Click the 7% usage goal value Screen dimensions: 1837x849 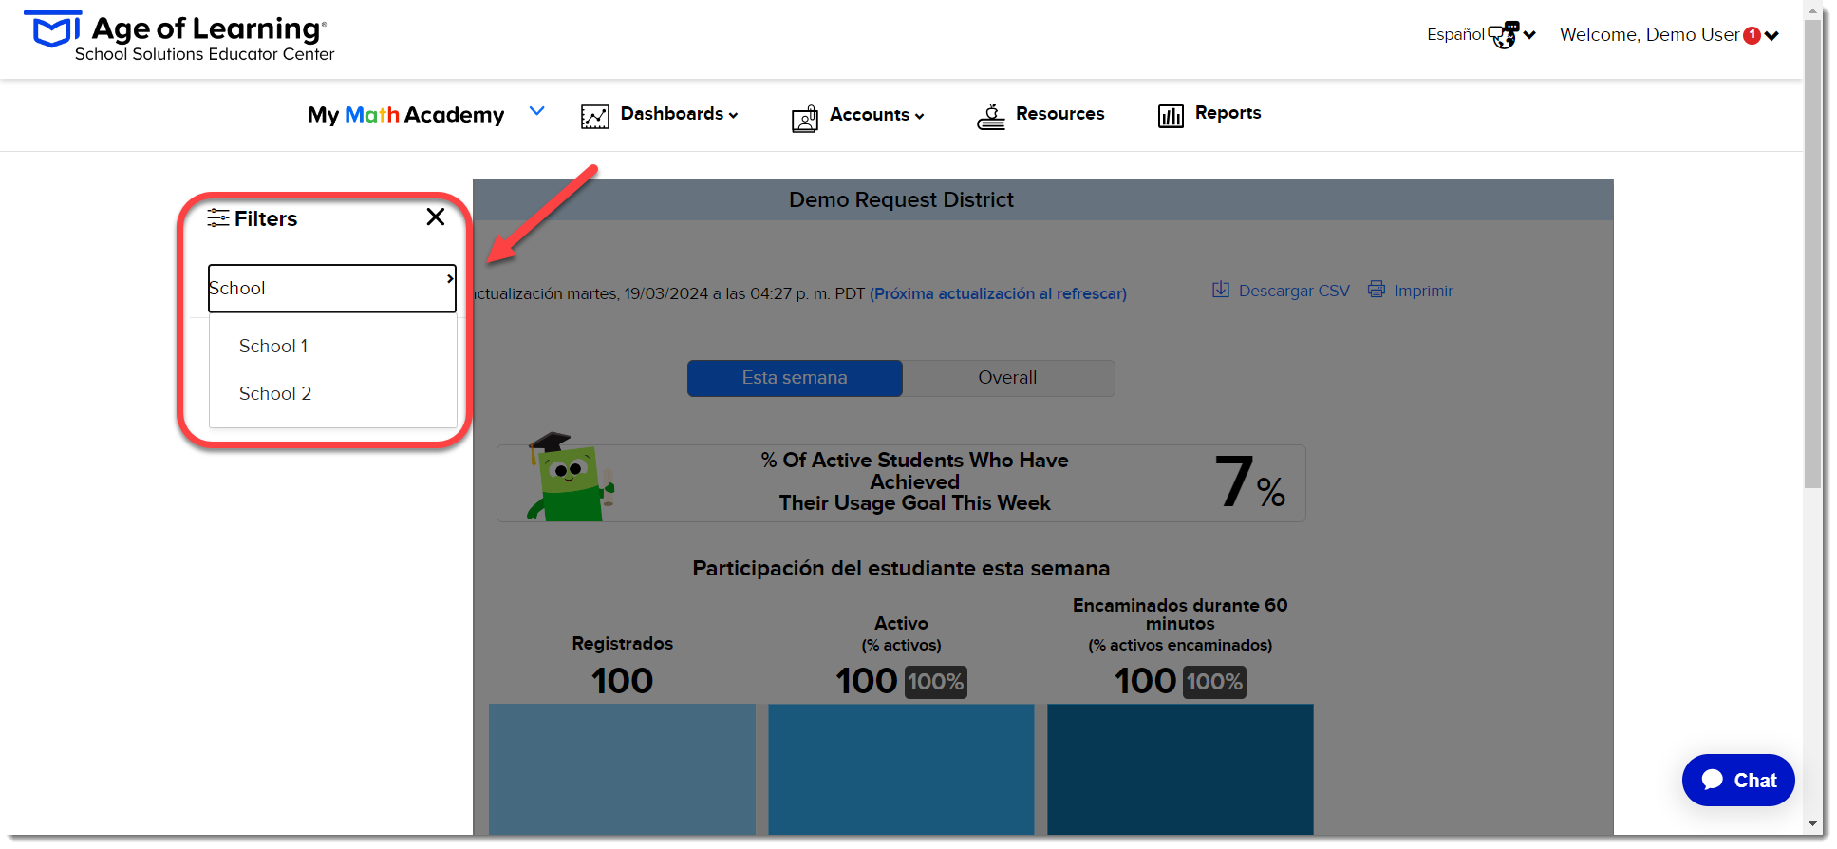[1250, 482]
